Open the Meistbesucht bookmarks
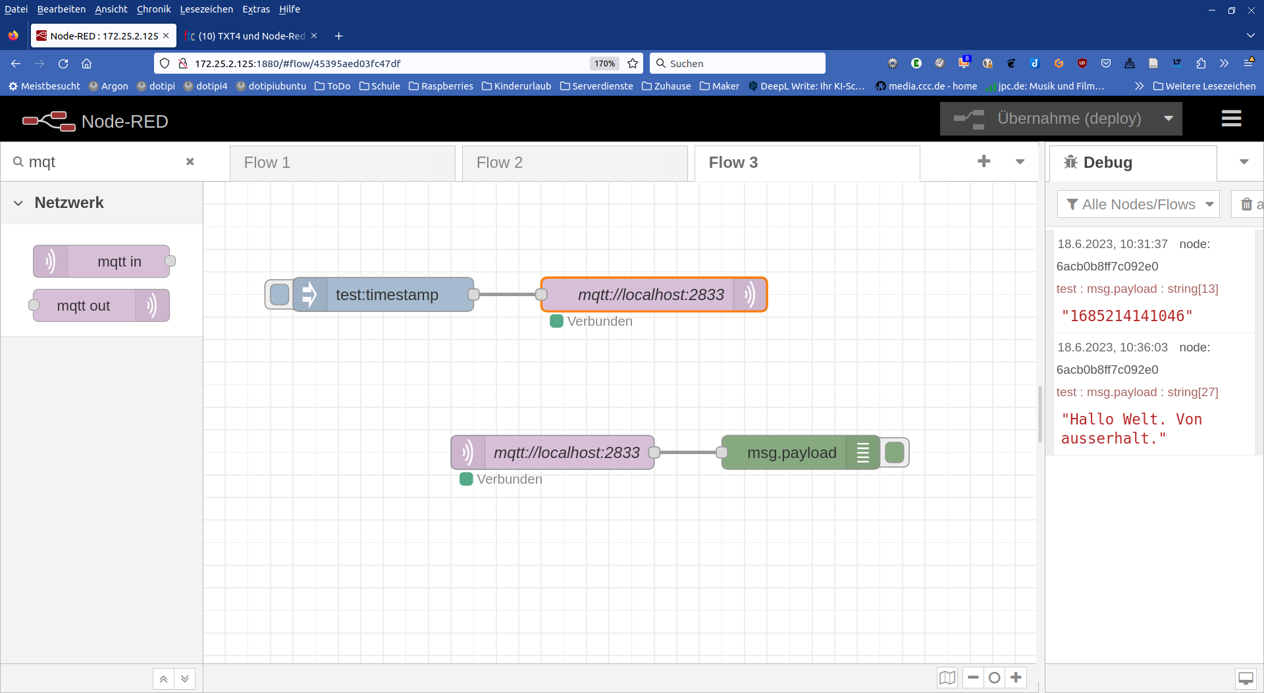This screenshot has width=1264, height=693. (x=44, y=86)
